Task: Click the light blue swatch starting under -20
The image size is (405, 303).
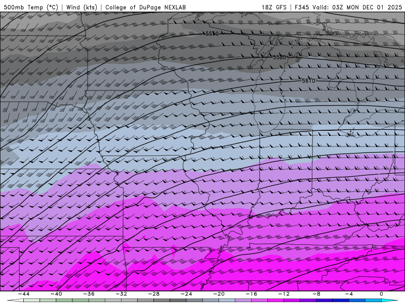Action: 227,300
